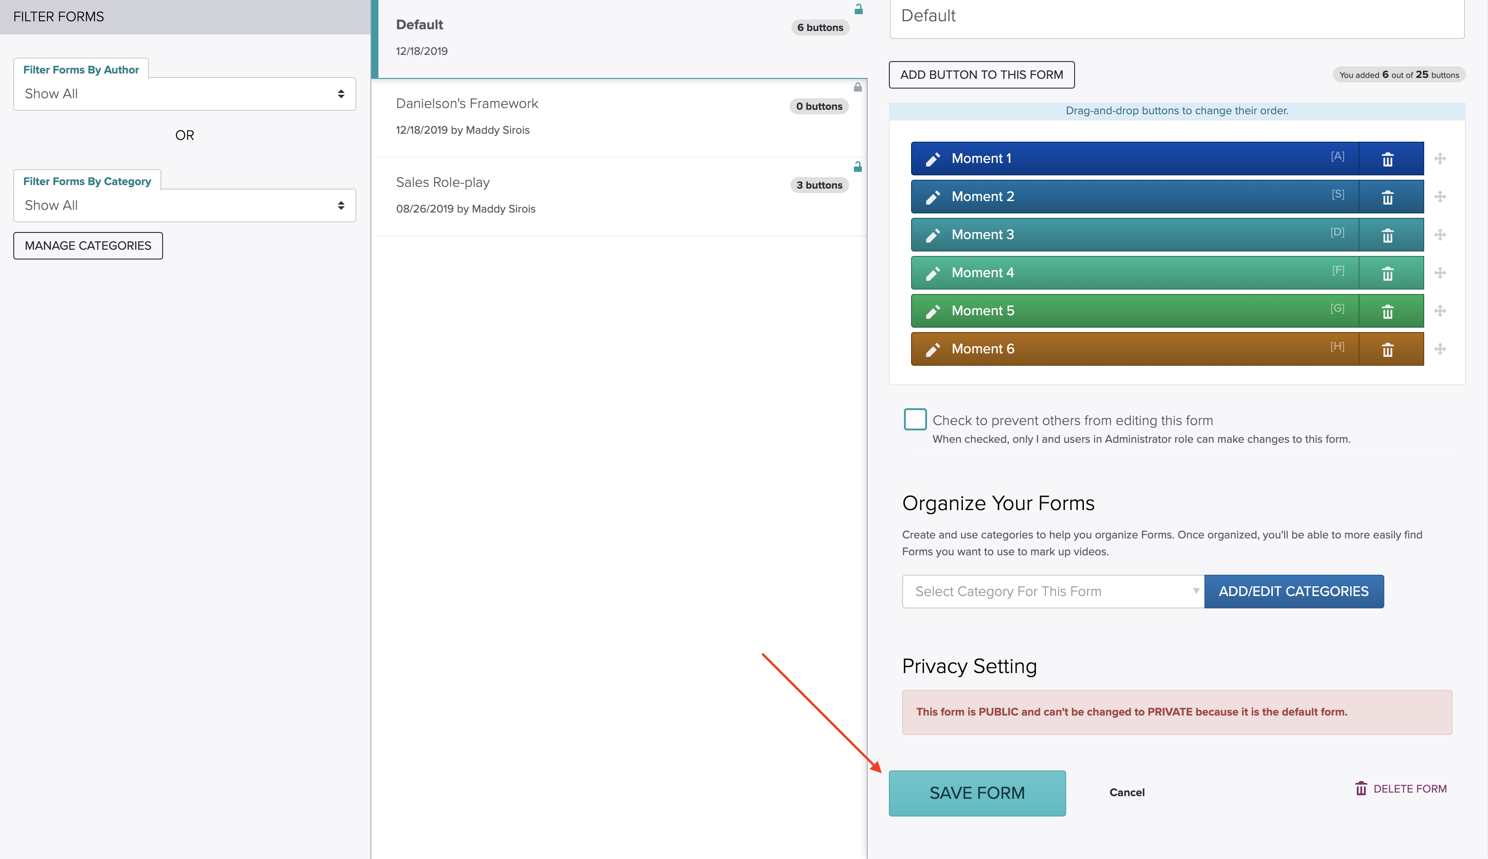Image resolution: width=1488 pixels, height=859 pixels.
Task: Click the Moment 1 blue button bar
Action: click(x=1134, y=158)
